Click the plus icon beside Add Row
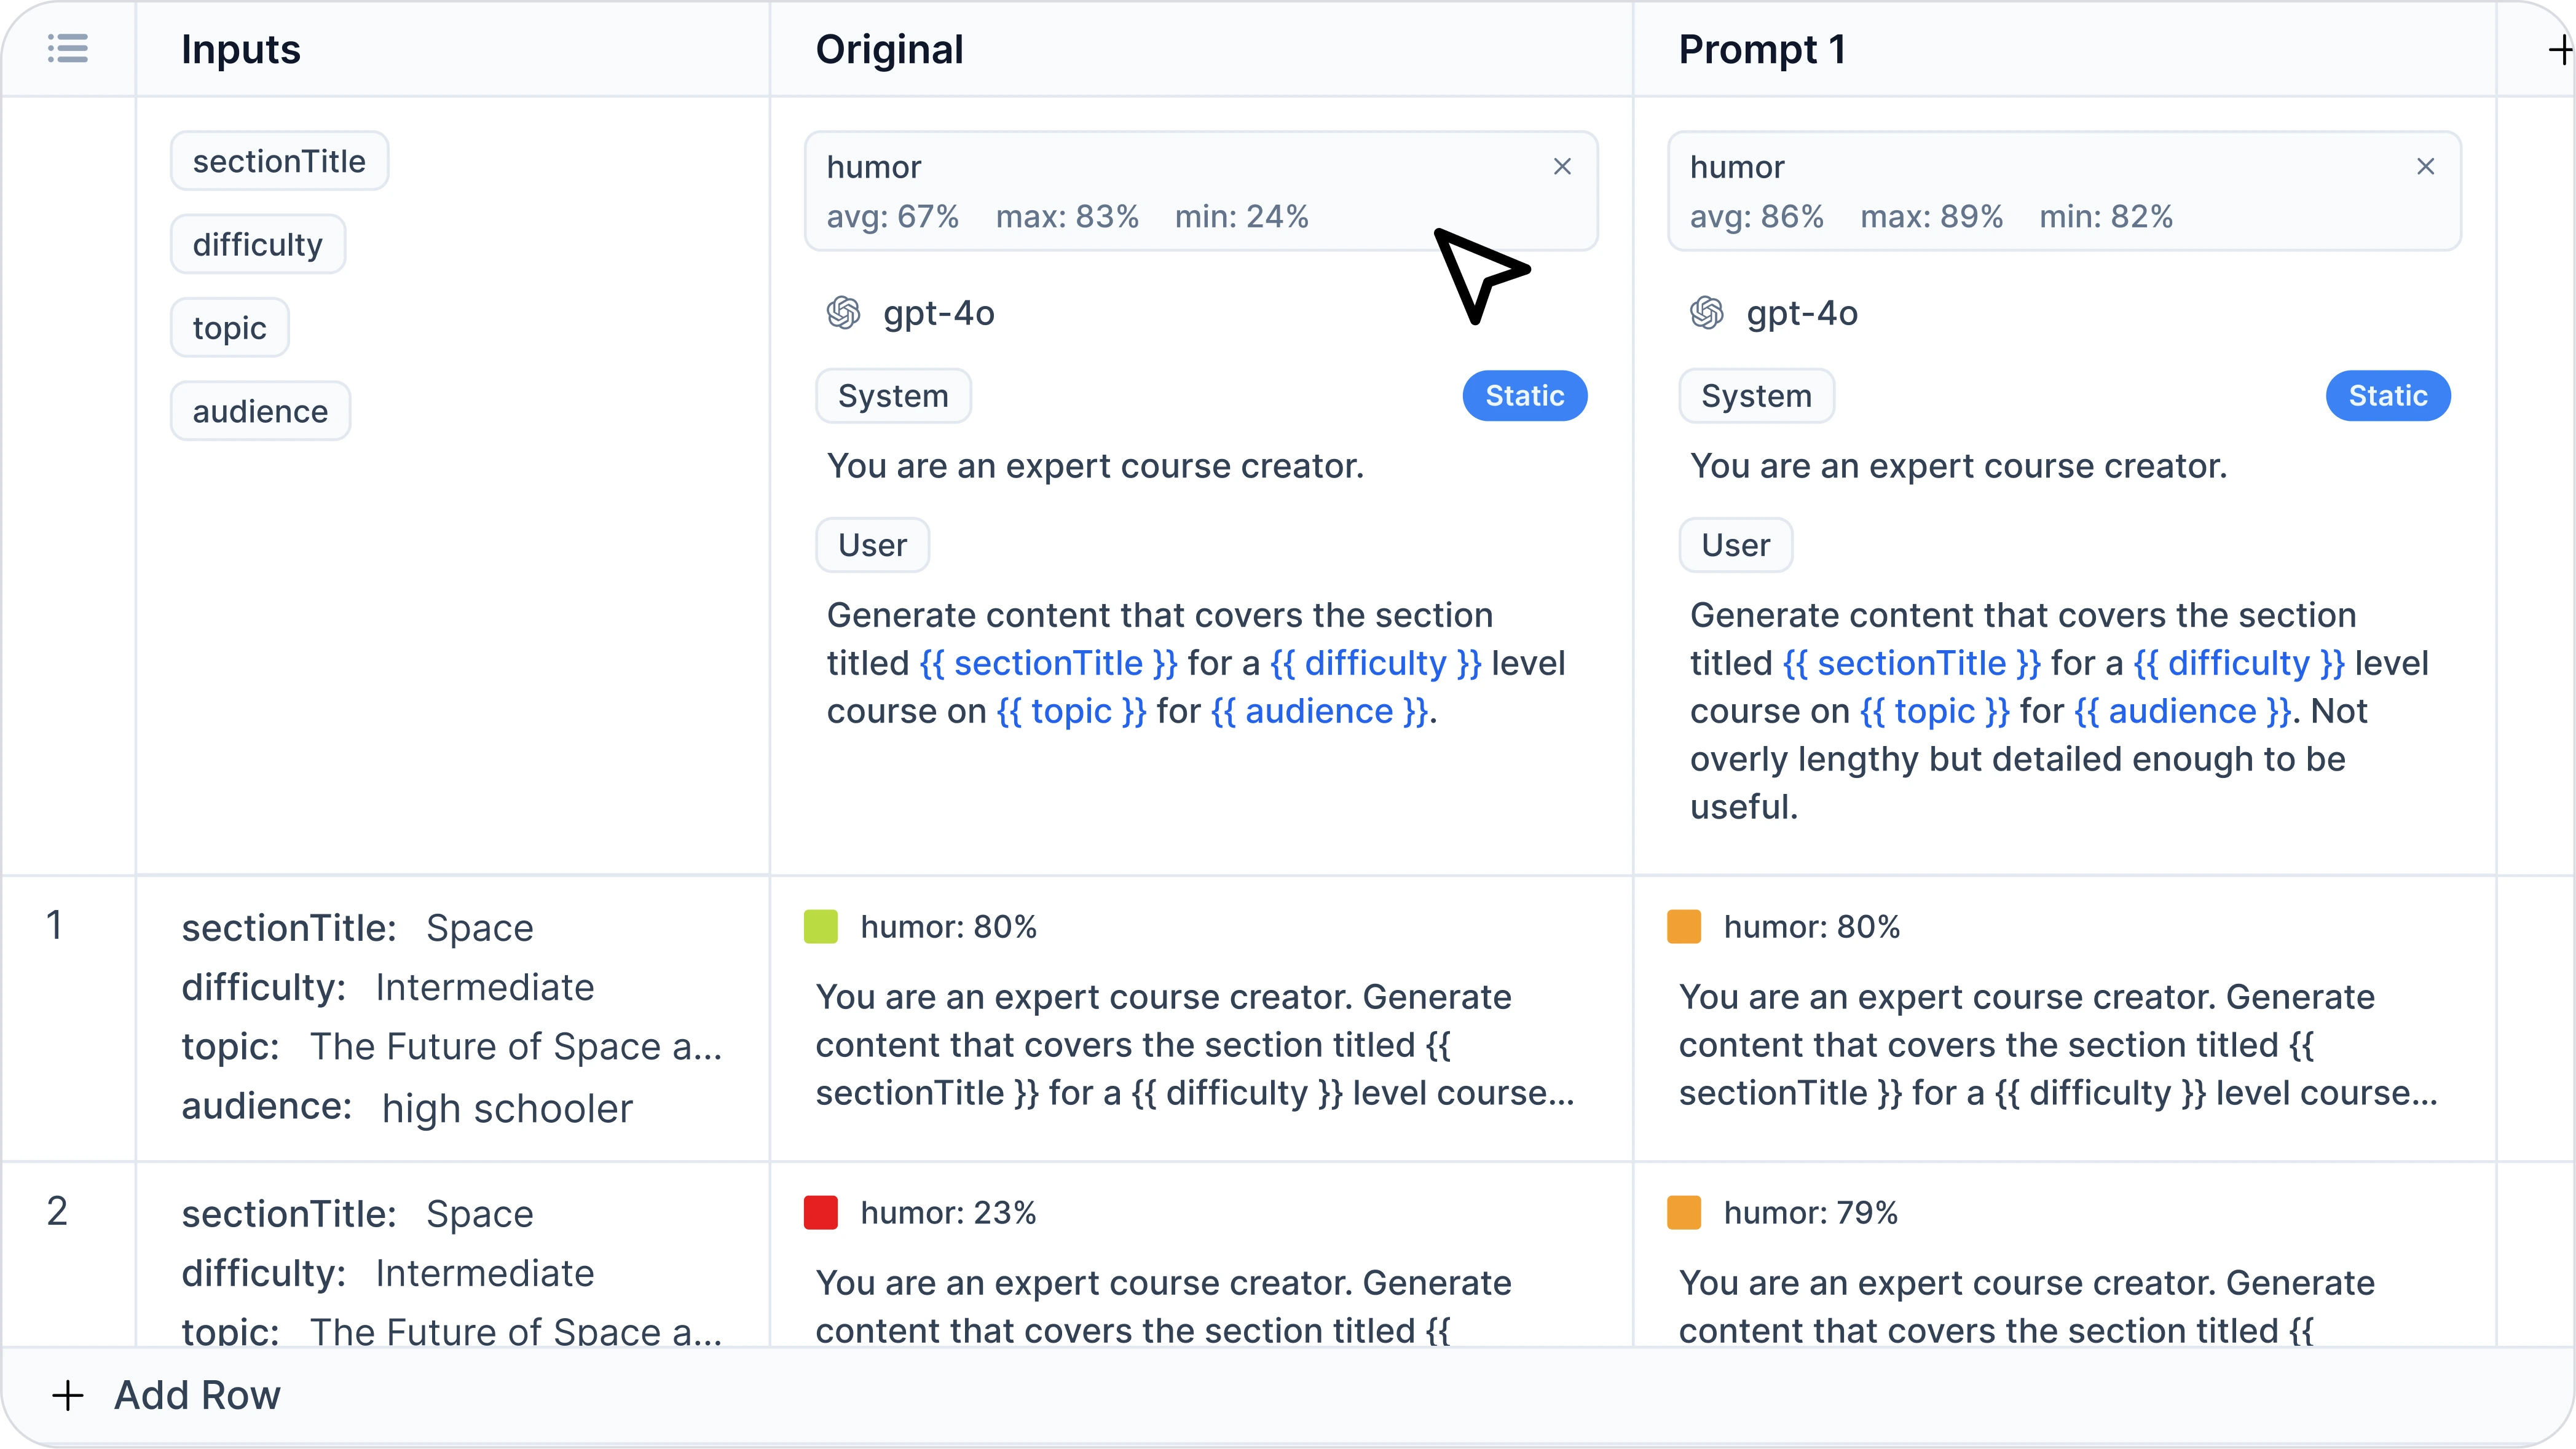Screen dimensions: 2576x1449 (68, 1395)
